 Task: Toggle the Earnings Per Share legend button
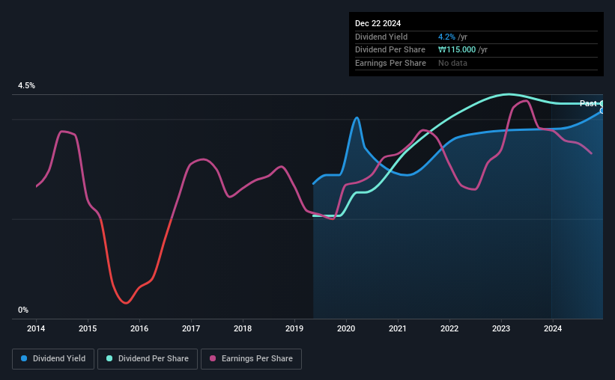click(x=251, y=359)
